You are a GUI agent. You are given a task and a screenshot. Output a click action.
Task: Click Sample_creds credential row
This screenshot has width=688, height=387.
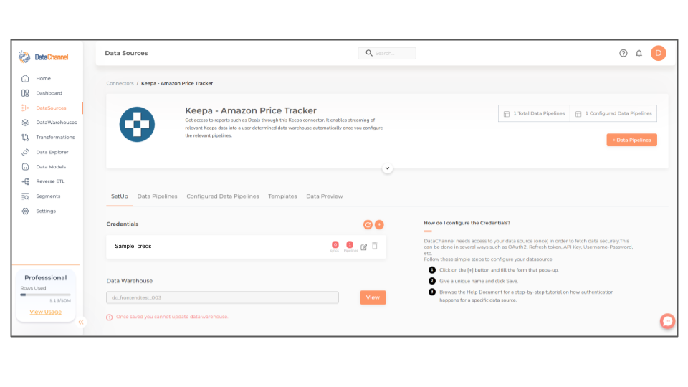[x=246, y=247]
